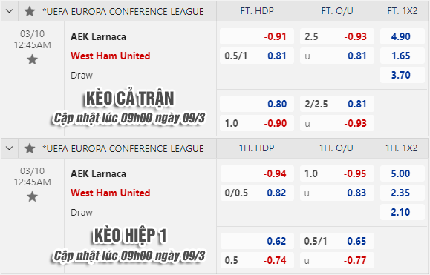Pick full-time draw odds 3.70
Image resolution: width=430 pixels, height=275 pixels.
402,75
